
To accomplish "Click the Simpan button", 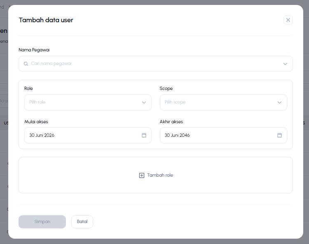I will click(42, 221).
